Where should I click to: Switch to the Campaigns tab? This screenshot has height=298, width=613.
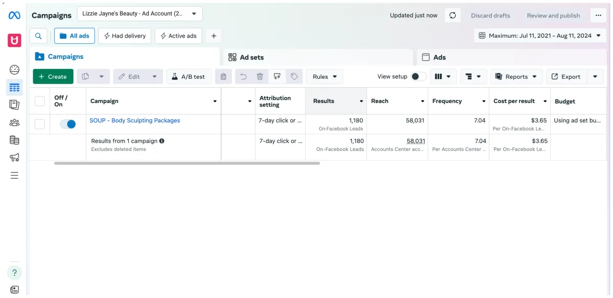click(125, 57)
